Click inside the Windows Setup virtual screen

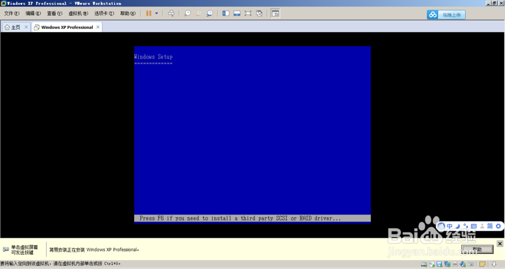252,134
